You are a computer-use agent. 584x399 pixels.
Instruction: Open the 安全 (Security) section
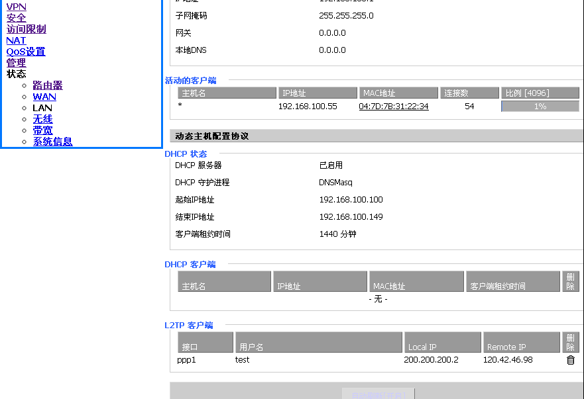pyautogui.click(x=16, y=18)
